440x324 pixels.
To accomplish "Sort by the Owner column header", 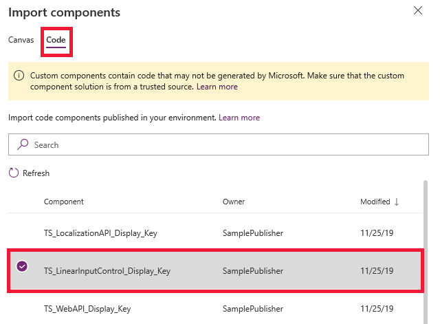I will coord(234,202).
